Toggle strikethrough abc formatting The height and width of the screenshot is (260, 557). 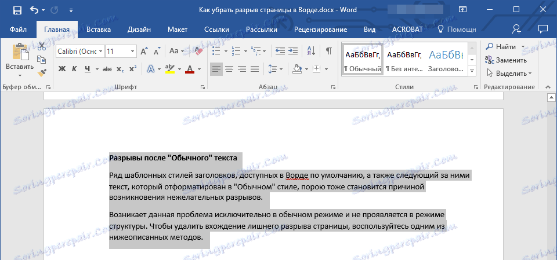pyautogui.click(x=107, y=69)
